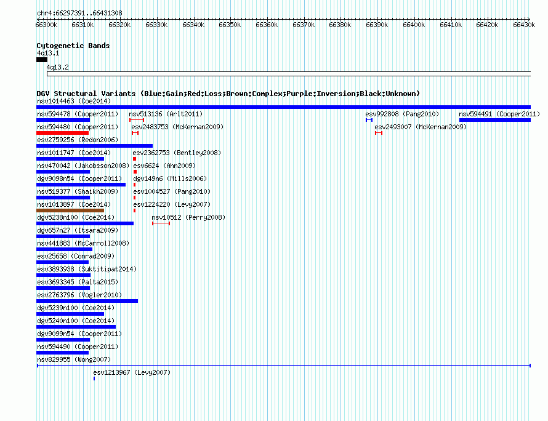
Task: Select the esv6624 (Ahn2009) variant
Action: 164,166
